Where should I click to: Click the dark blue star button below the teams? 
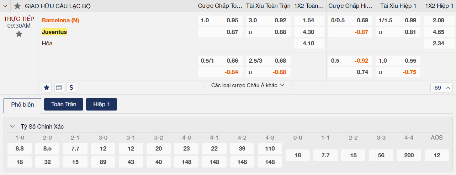click(x=47, y=87)
